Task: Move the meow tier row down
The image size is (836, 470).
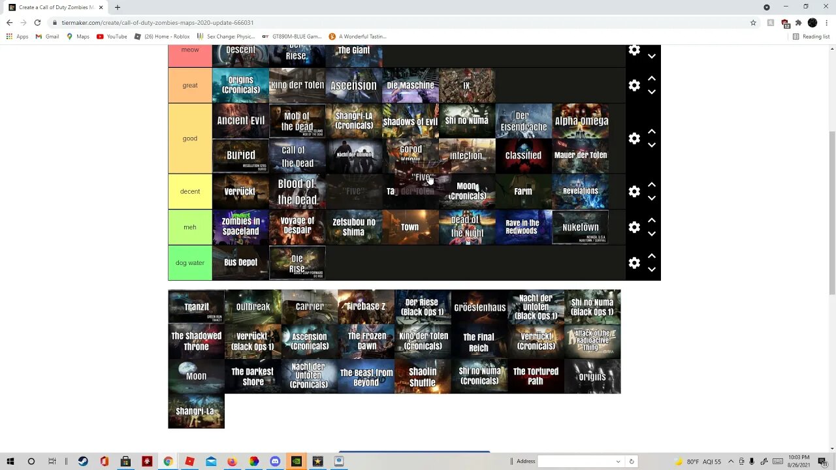Action: click(652, 56)
